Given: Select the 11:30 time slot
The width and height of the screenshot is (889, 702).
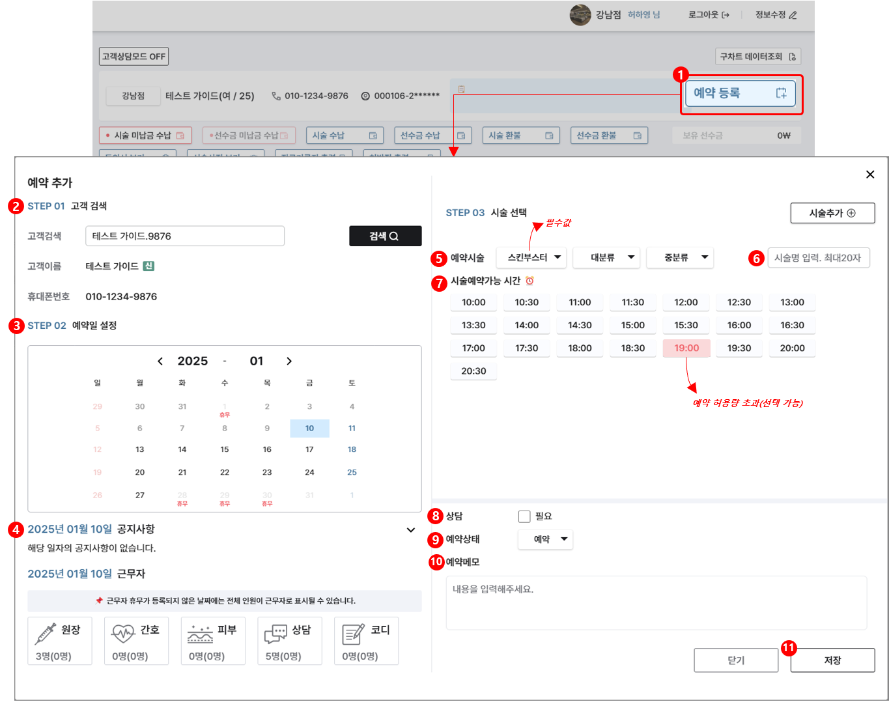Looking at the screenshot, I should (633, 302).
